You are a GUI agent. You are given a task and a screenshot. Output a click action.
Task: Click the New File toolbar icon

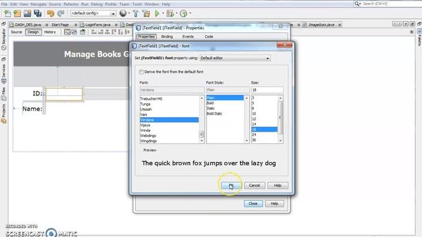7,13
